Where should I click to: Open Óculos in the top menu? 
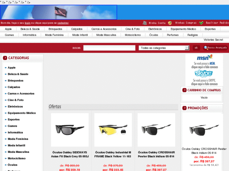(x=153, y=35)
